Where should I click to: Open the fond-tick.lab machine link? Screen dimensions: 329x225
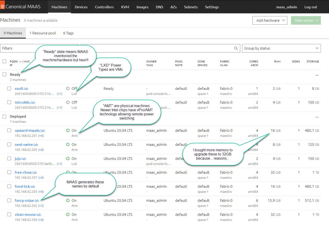pos(25,186)
